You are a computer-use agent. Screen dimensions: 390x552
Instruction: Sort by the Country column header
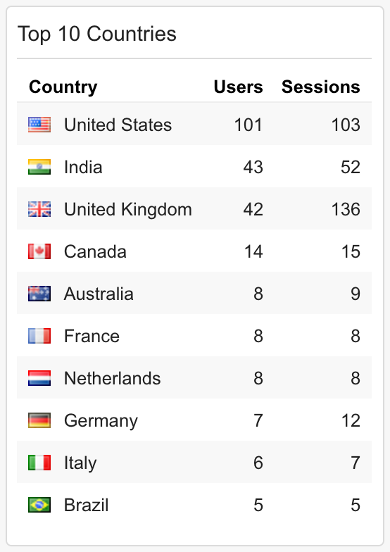(x=63, y=87)
